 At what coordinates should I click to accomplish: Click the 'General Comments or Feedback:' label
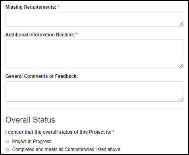tap(42, 76)
